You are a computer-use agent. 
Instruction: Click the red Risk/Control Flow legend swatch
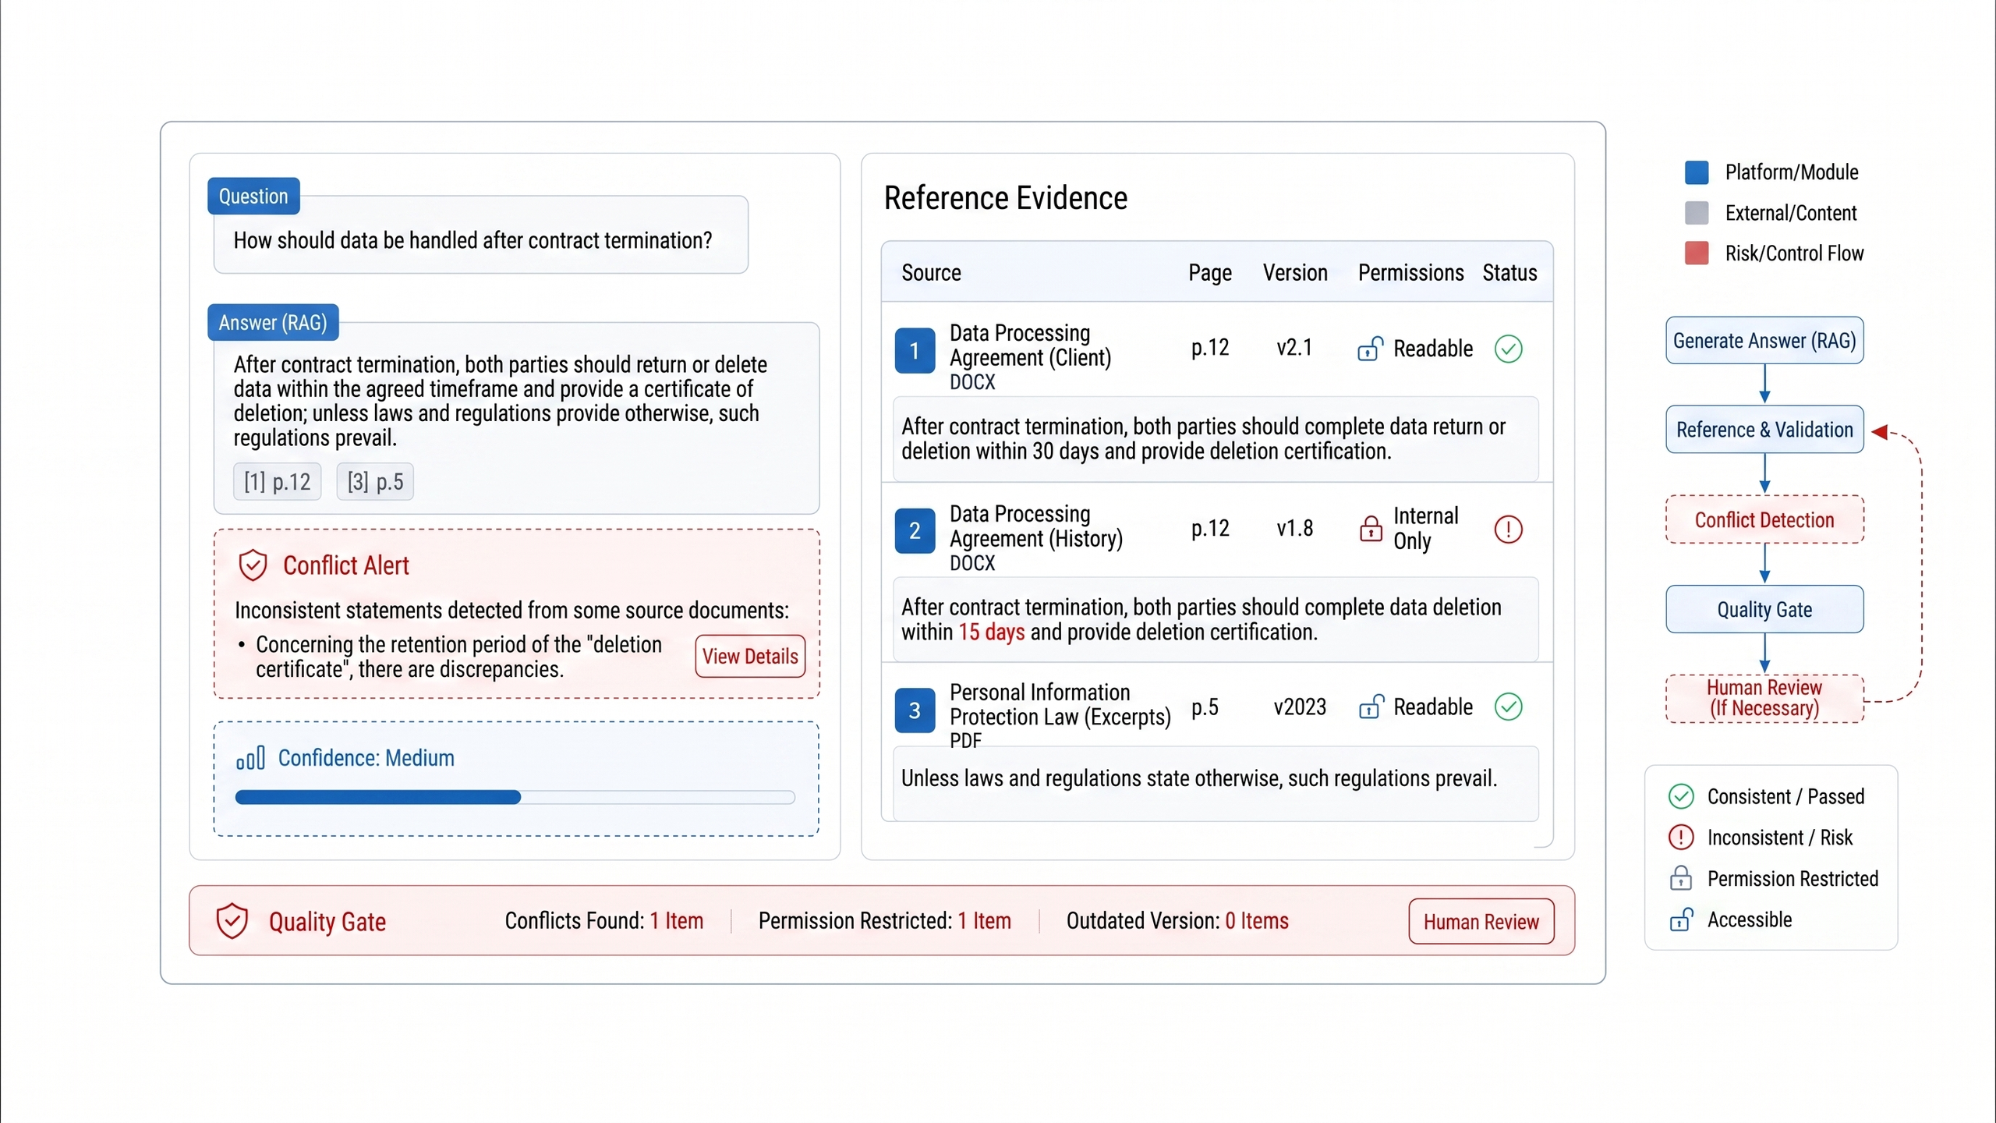pos(1697,253)
